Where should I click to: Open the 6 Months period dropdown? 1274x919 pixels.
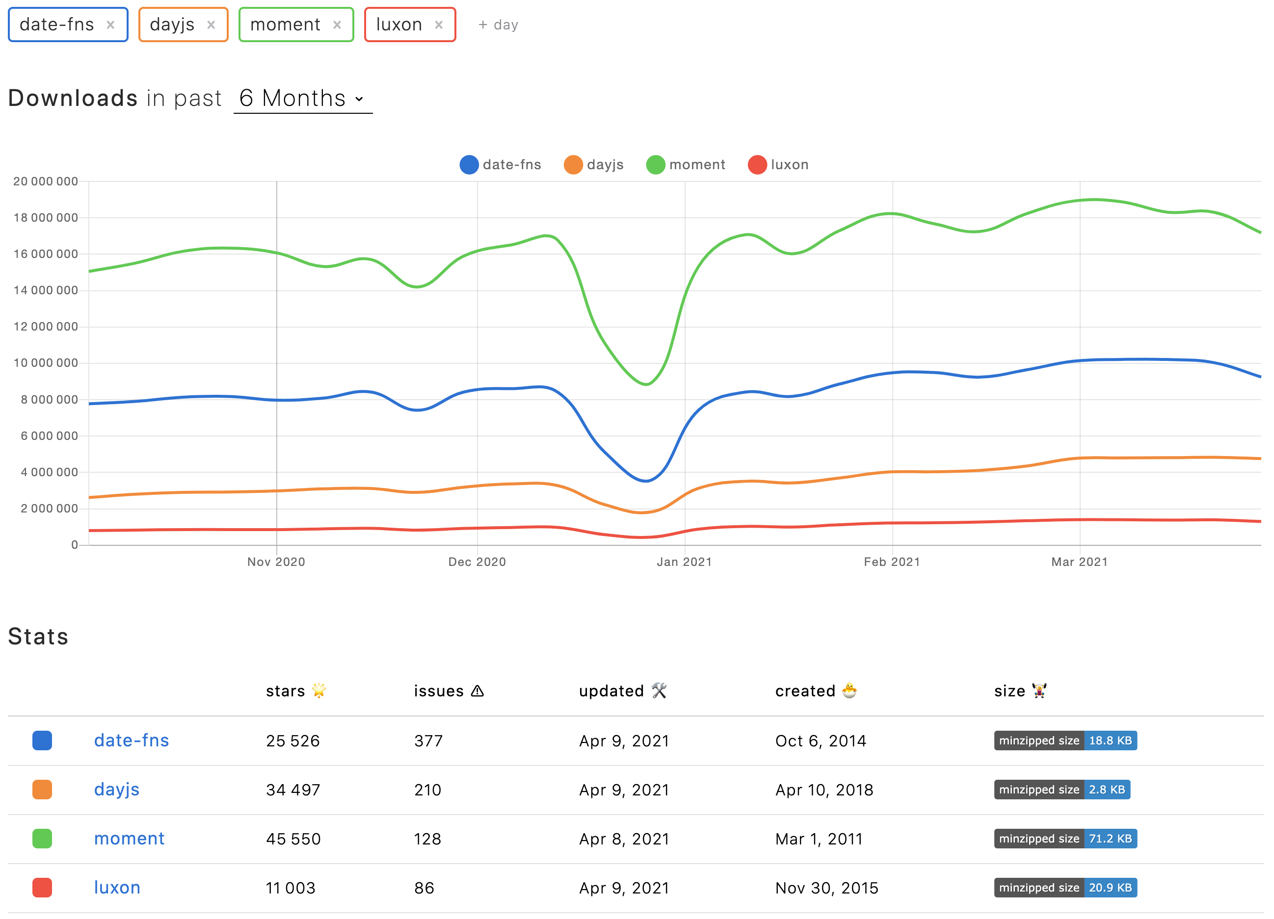click(x=303, y=99)
